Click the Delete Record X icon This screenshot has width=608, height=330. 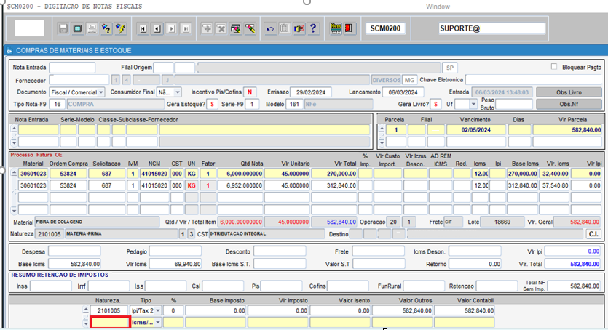click(221, 28)
